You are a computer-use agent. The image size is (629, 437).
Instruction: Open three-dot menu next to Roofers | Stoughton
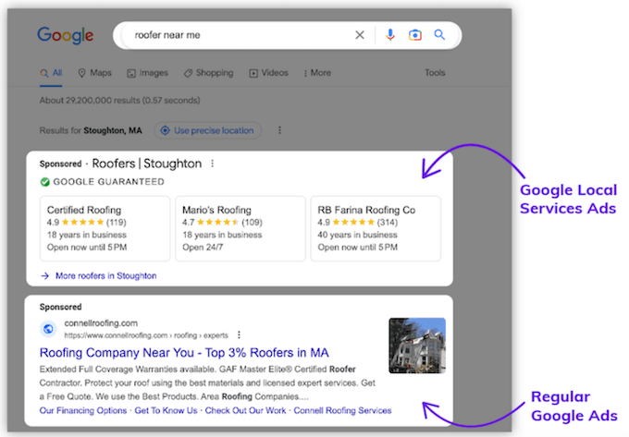click(x=212, y=164)
